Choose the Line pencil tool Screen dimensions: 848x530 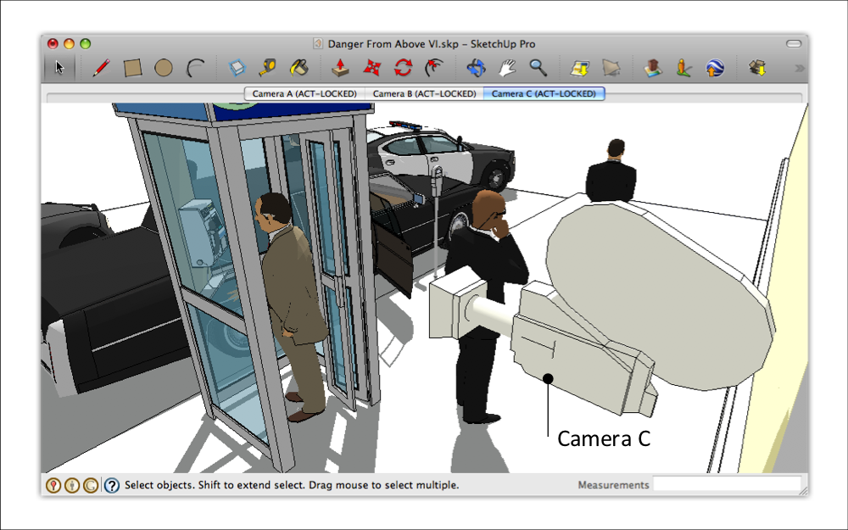point(101,68)
